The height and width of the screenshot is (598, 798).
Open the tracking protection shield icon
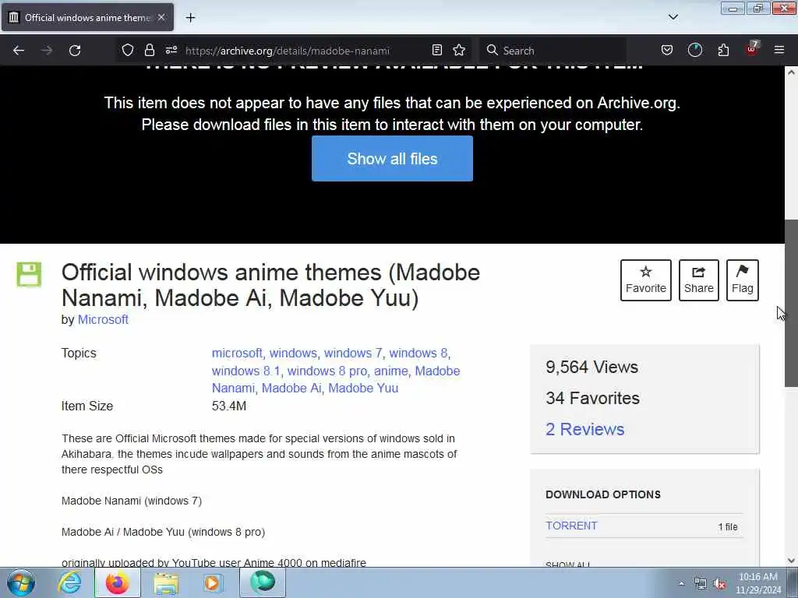pyautogui.click(x=128, y=50)
